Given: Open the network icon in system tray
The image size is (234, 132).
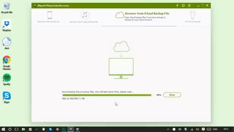Looking at the screenshot, I should (x=192, y=129).
